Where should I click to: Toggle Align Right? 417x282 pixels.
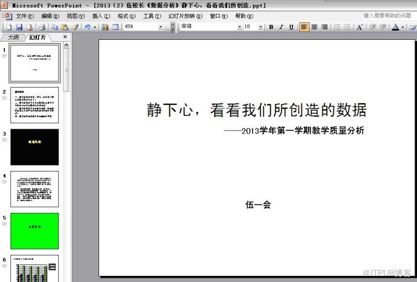click(x=325, y=27)
